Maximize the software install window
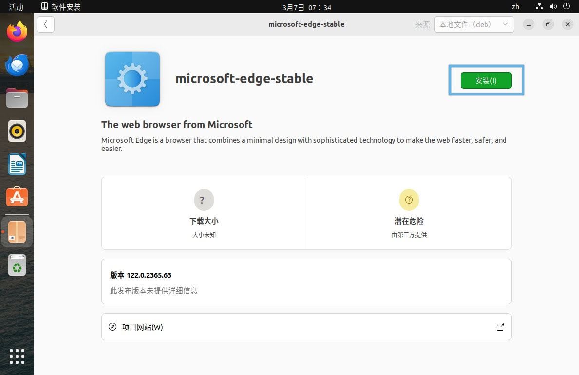 (x=548, y=25)
